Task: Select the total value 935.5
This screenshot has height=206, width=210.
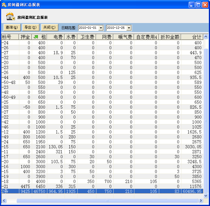Action: (192, 78)
